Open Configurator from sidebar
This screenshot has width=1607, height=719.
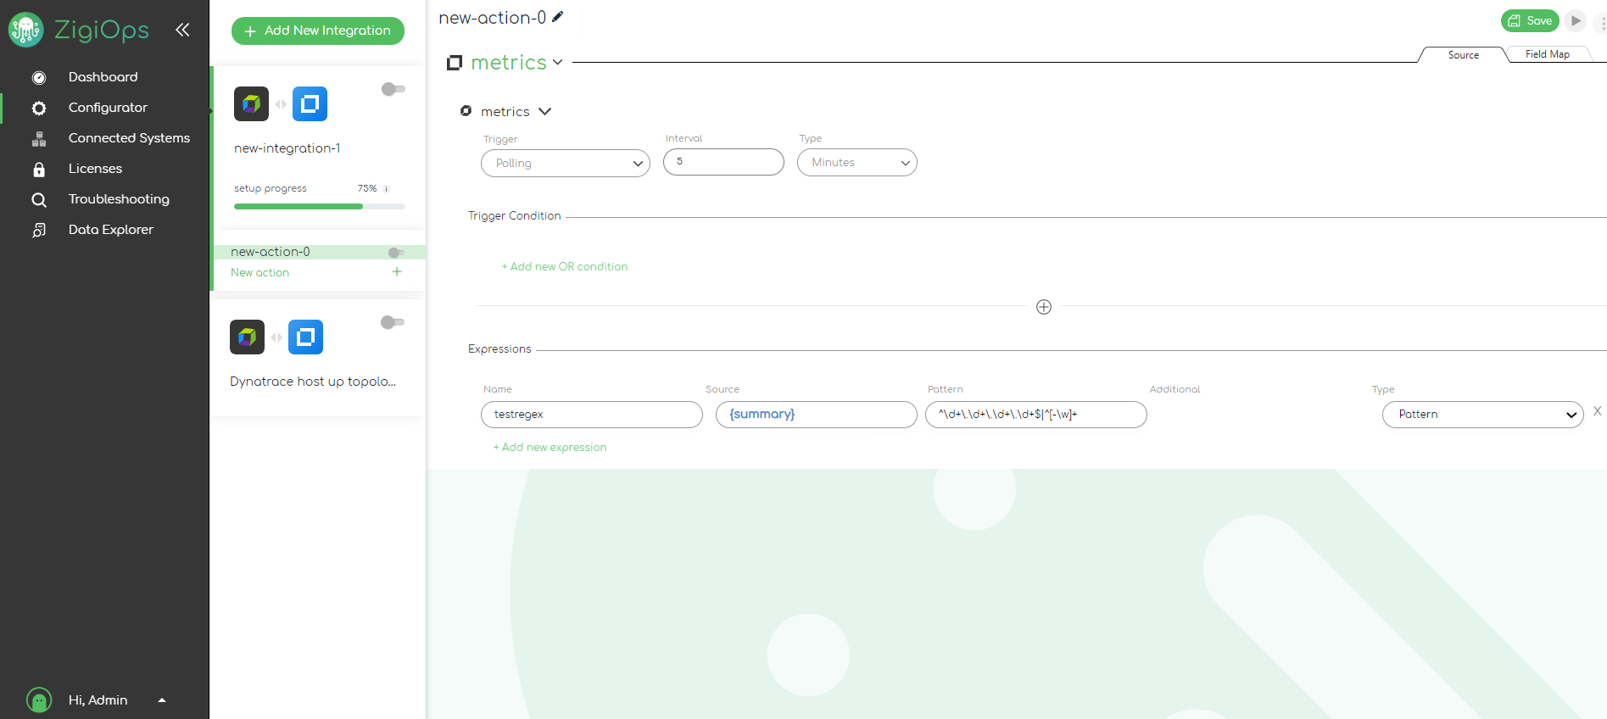click(x=108, y=108)
